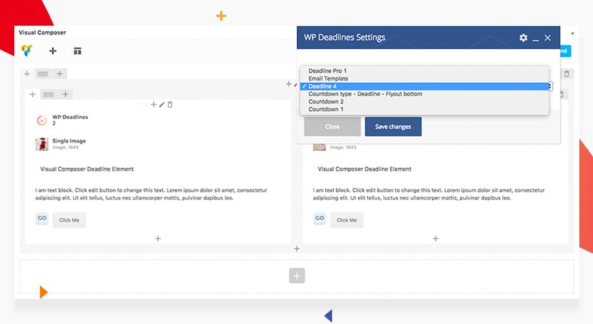This screenshot has width=593, height=324.
Task: Prepend element to left column plus icon
Action: coord(154,105)
